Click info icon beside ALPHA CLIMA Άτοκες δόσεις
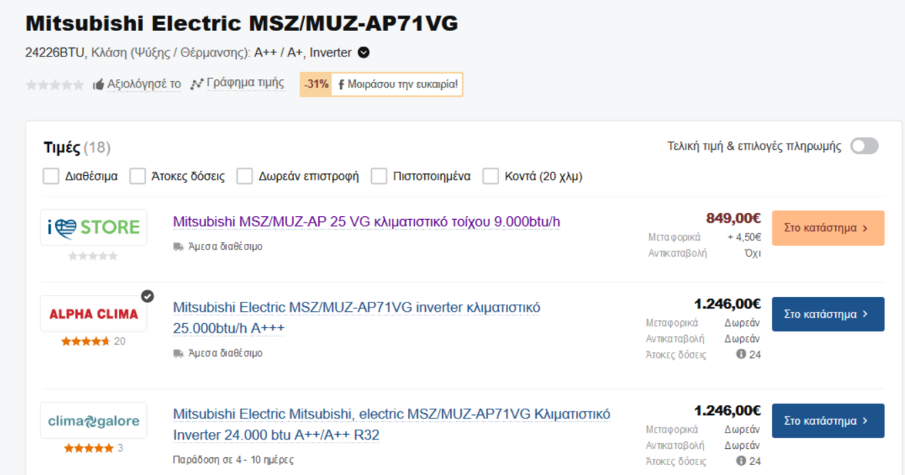This screenshot has height=475, width=905. click(741, 354)
